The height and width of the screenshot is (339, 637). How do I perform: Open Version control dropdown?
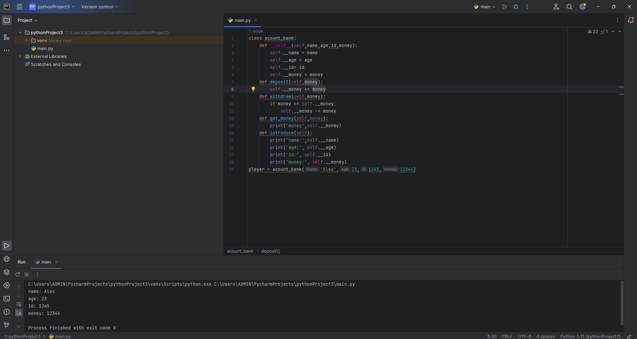coord(100,7)
